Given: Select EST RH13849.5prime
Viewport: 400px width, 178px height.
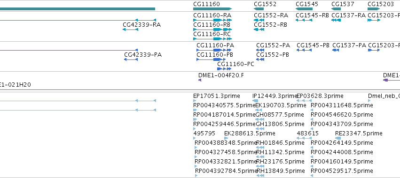Looking at the screenshot, I should click(281, 171).
